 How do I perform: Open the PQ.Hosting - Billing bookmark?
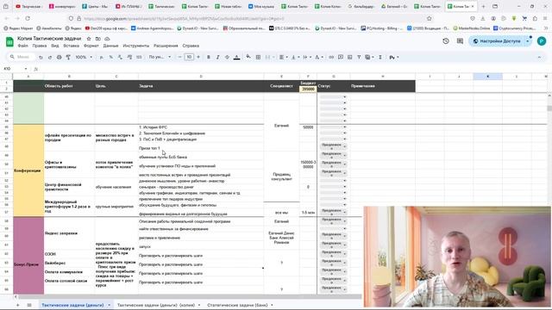pos(382,28)
